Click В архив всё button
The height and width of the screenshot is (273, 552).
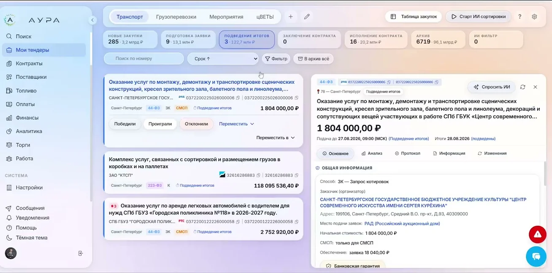[313, 59]
